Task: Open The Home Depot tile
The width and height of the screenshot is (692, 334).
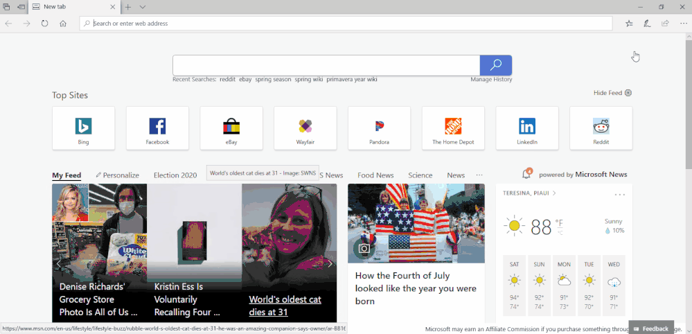Action: [453, 128]
